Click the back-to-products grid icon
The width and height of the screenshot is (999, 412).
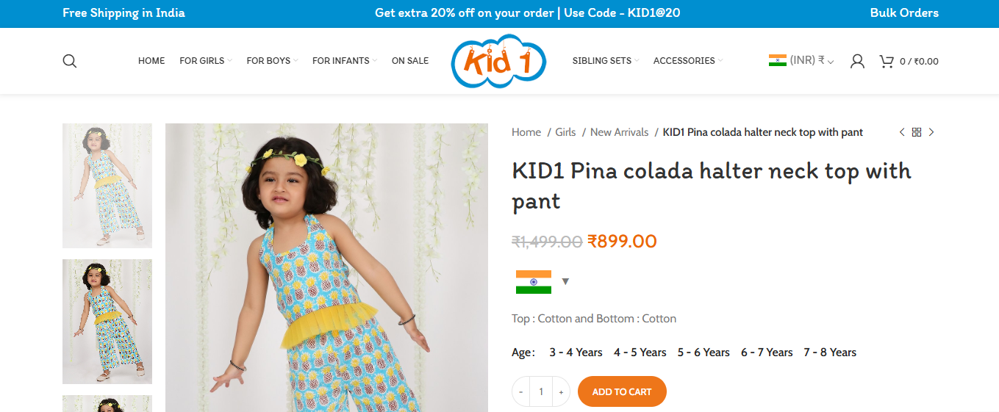pyautogui.click(x=917, y=132)
